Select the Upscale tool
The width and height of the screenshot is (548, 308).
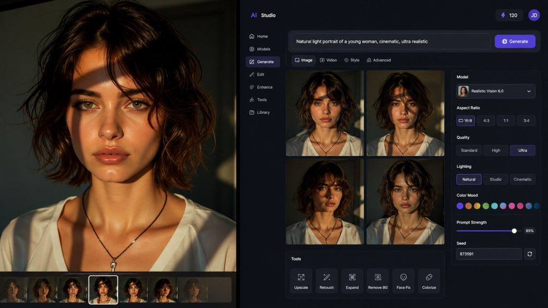(x=301, y=281)
